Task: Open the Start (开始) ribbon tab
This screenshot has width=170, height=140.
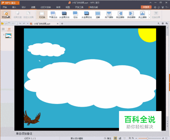Action: click(x=5, y=7)
